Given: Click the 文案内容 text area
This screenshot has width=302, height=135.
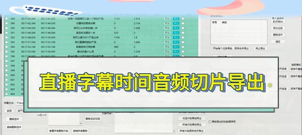Looking at the screenshot, I should point(144,123).
